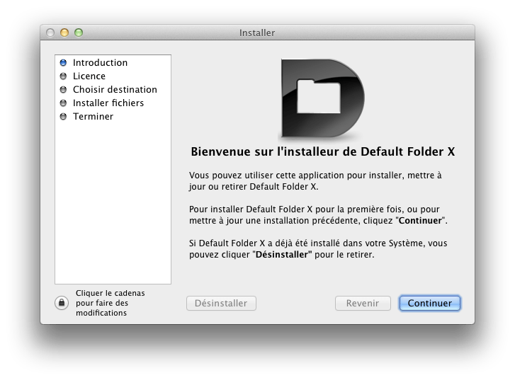Select the Choisir destination step label
Image resolution: width=515 pixels, height=380 pixels.
115,89
